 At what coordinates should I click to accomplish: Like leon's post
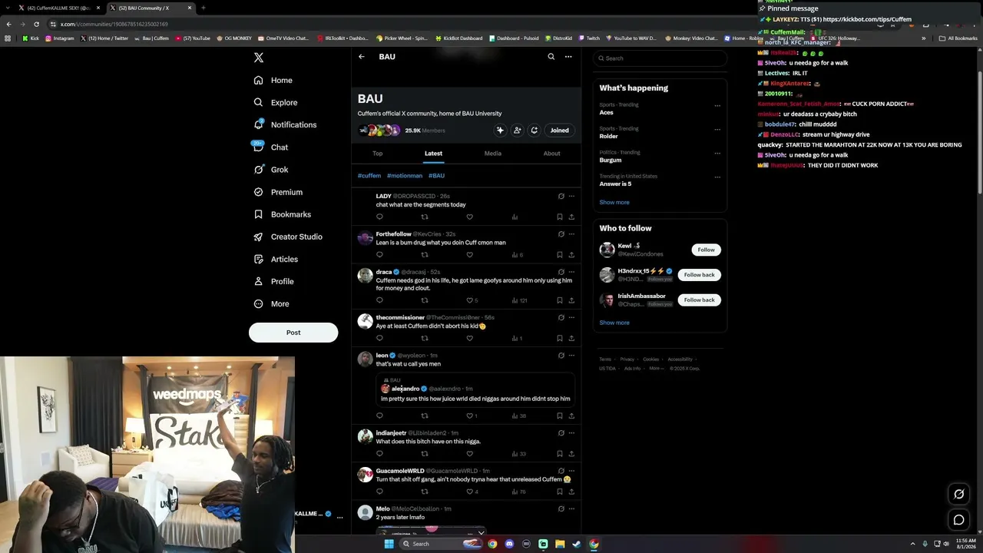pos(471,416)
